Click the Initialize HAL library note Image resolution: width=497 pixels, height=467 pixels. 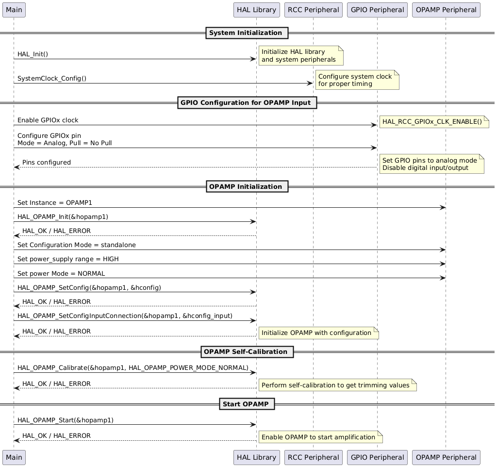(x=301, y=55)
